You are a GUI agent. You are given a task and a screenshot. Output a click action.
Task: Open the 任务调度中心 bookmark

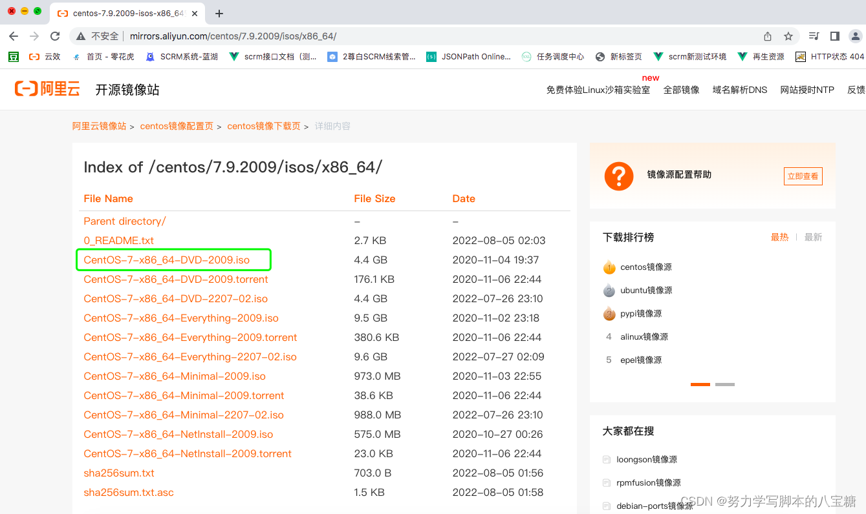[x=553, y=57]
